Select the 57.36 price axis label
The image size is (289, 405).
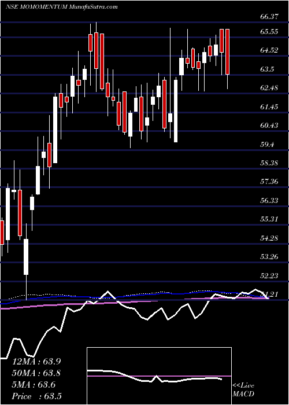coord(269,182)
